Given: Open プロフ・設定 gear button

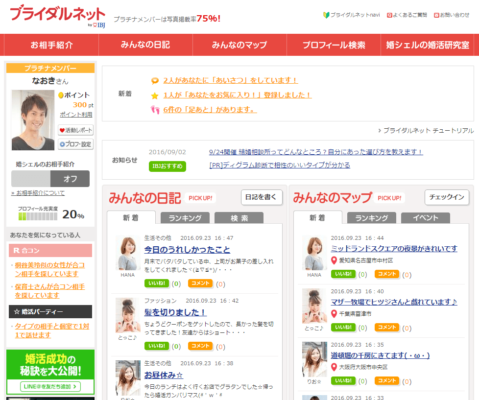Looking at the screenshot, I should click(x=75, y=144).
